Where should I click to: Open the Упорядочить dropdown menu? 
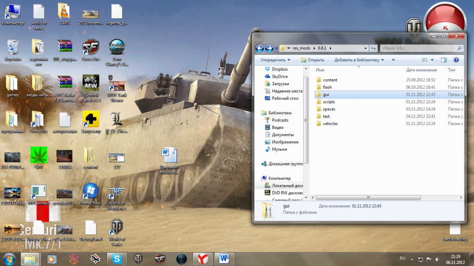pos(275,60)
